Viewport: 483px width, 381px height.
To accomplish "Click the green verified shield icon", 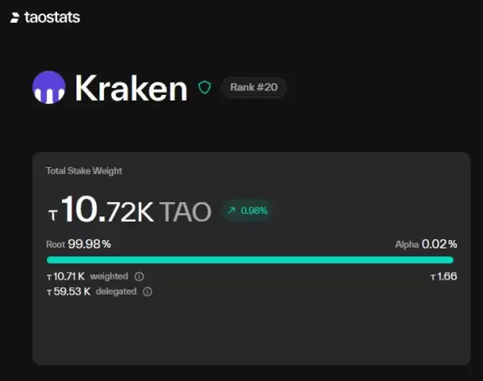I will pos(204,87).
